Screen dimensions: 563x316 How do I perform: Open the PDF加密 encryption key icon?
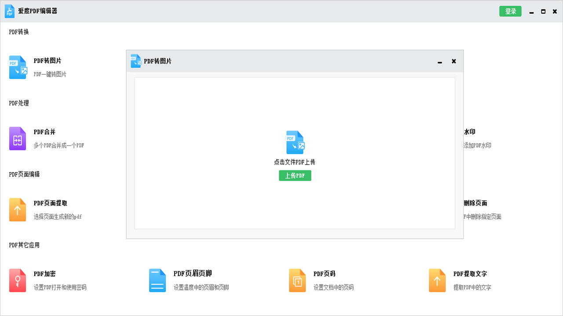(x=18, y=280)
